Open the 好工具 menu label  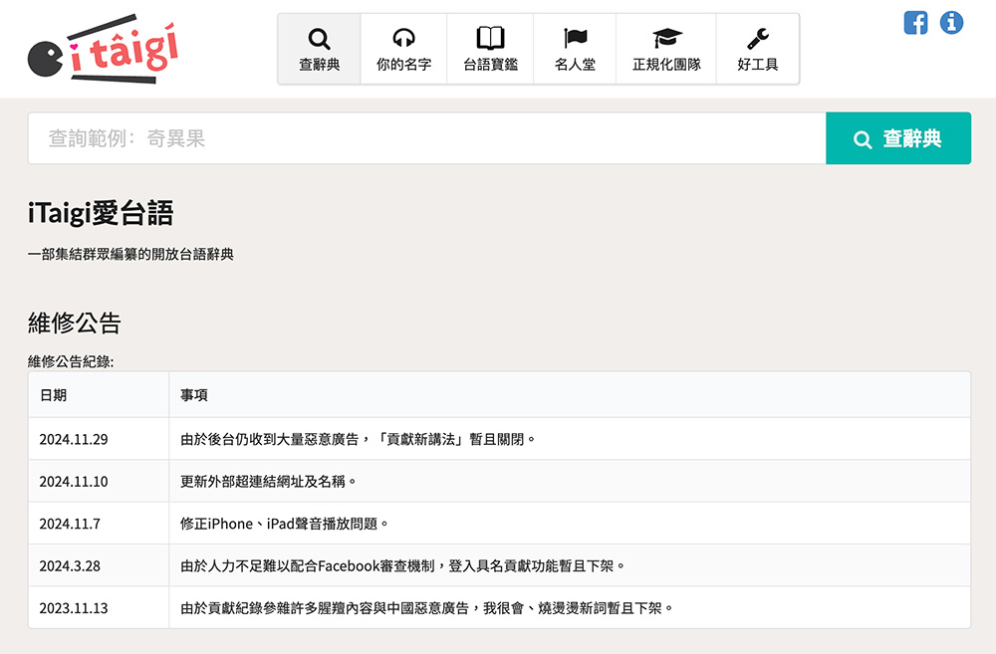coord(758,64)
